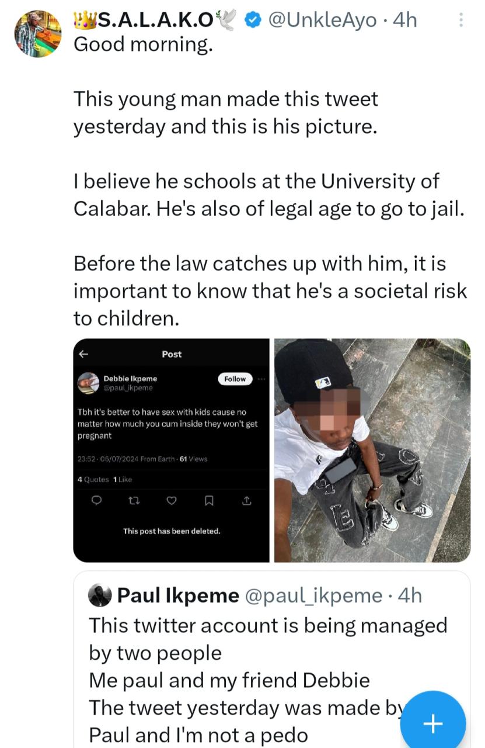The width and height of the screenshot is (485, 748).
Task: Click the share icon in the embedded post
Action: point(246,501)
